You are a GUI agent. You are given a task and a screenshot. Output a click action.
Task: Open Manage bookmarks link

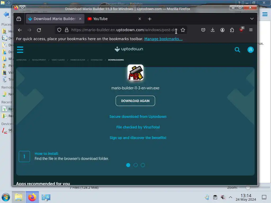[163, 39]
